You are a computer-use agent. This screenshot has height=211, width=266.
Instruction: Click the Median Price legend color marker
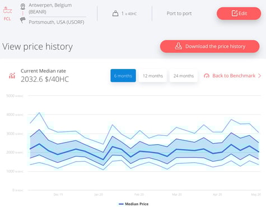click(121, 204)
